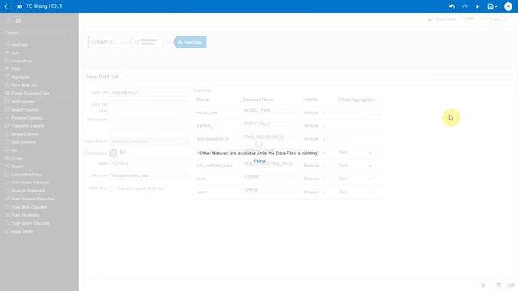Click Save Data Set icon in steps list
Screen dimensions: 518x291
[x=7, y=85]
